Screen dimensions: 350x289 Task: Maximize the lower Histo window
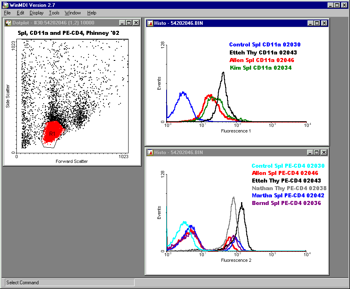317,153
